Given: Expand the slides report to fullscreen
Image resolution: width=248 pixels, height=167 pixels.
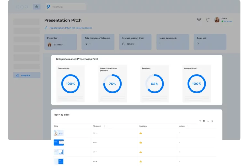Looking at the screenshot, I should coord(212,121).
